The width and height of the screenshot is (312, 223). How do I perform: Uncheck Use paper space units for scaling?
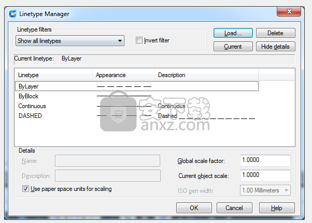pos(25,189)
